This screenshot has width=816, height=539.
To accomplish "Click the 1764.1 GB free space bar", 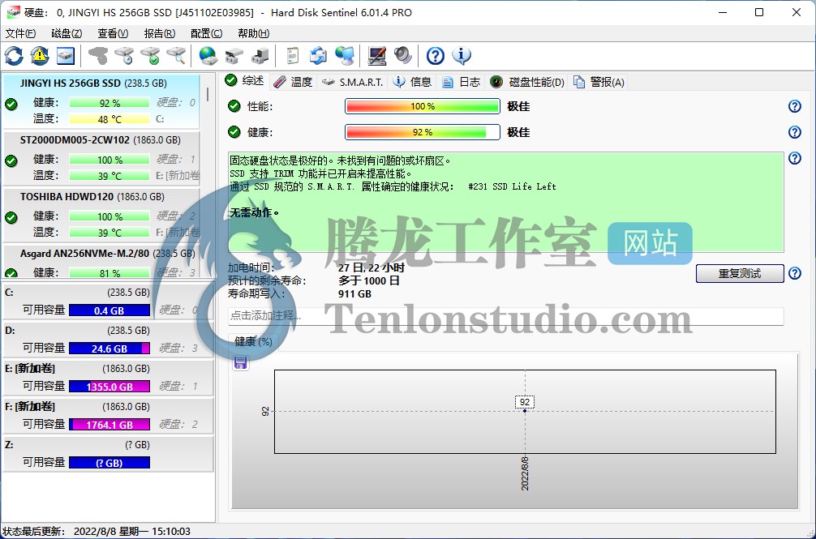I will 110,425.
